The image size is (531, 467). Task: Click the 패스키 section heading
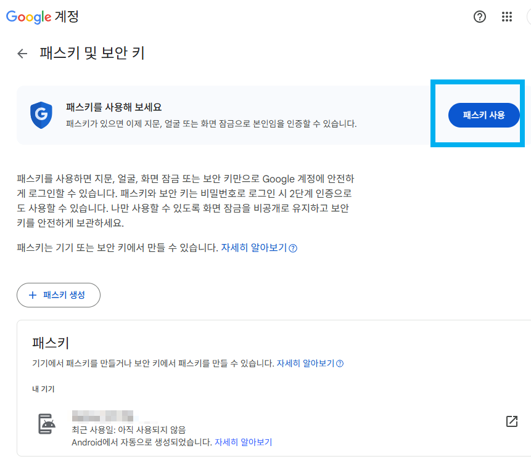click(x=51, y=343)
